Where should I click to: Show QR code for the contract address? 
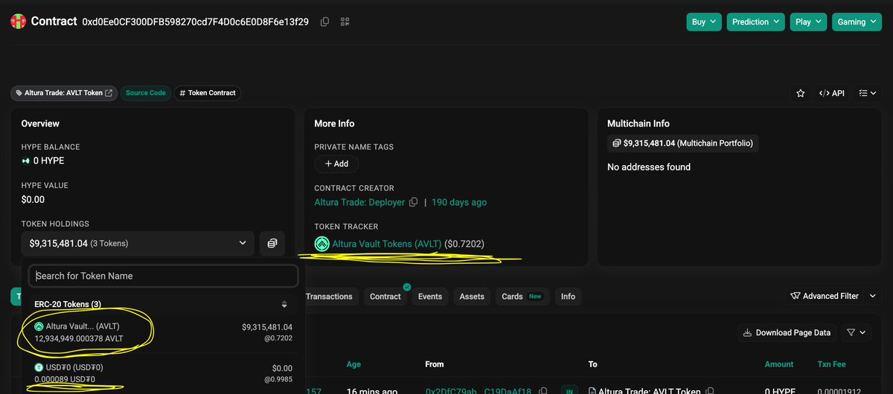tap(345, 22)
